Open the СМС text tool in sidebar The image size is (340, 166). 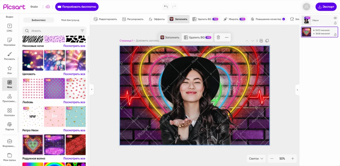(x=9, y=28)
